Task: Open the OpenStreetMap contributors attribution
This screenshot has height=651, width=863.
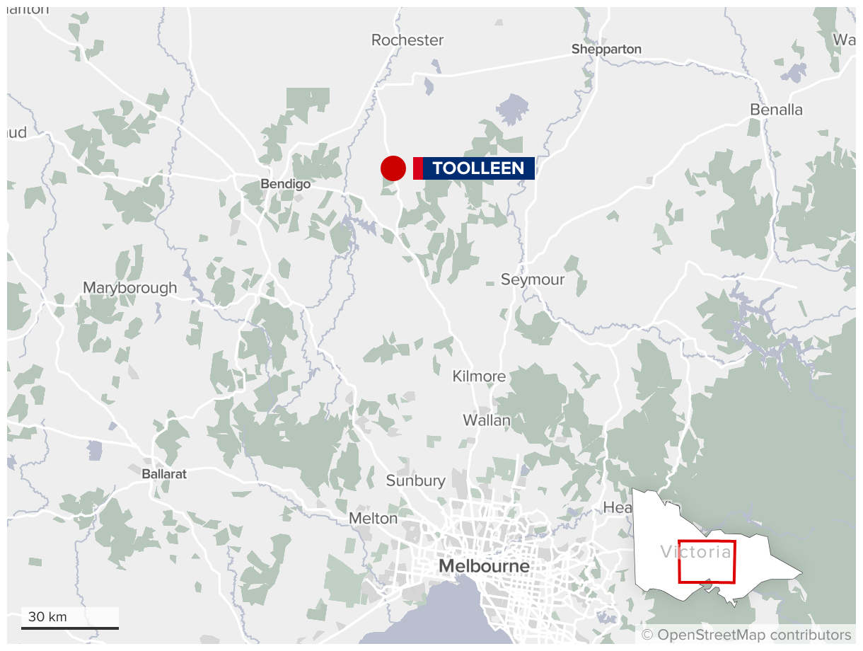Action: click(x=746, y=634)
